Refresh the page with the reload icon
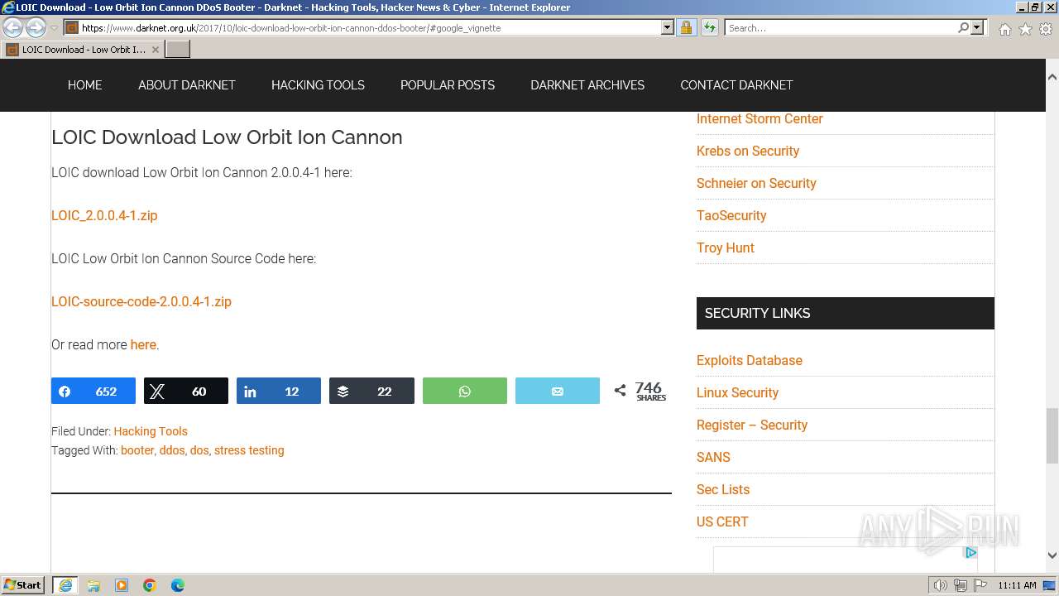Image resolution: width=1059 pixels, height=596 pixels. point(709,27)
